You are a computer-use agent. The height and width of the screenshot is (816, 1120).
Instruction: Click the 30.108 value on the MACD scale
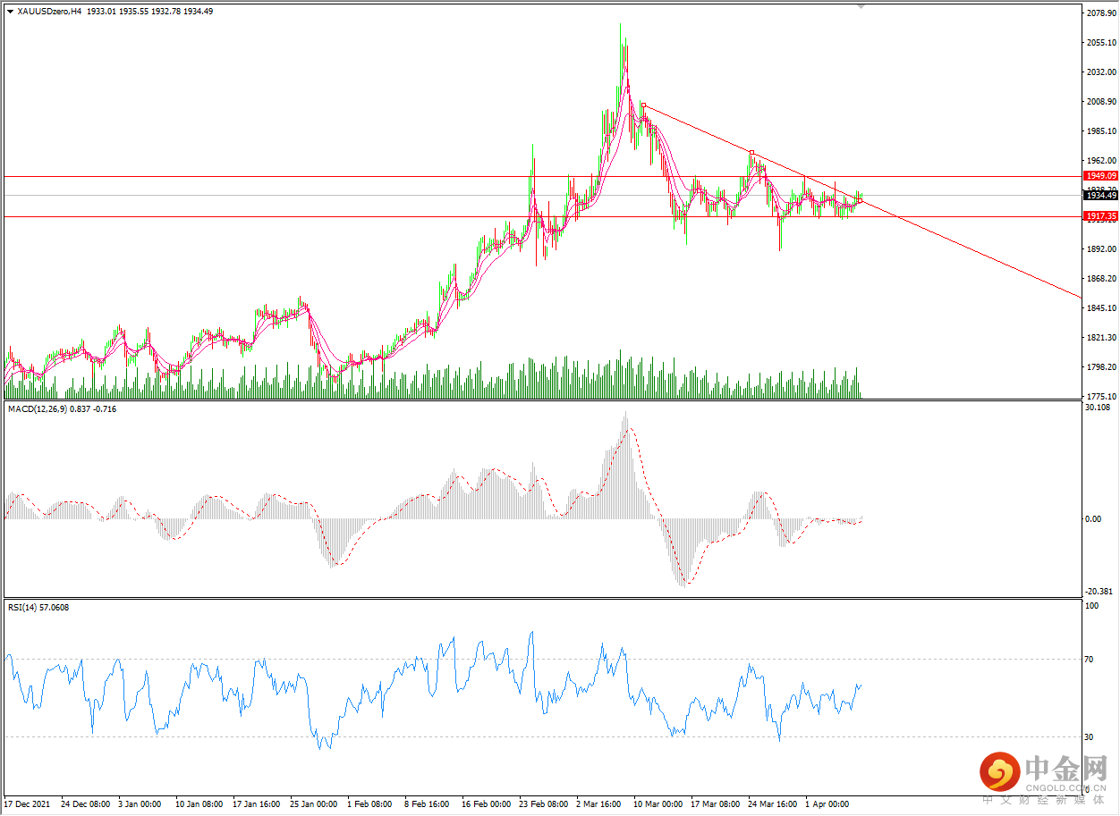tap(1098, 408)
